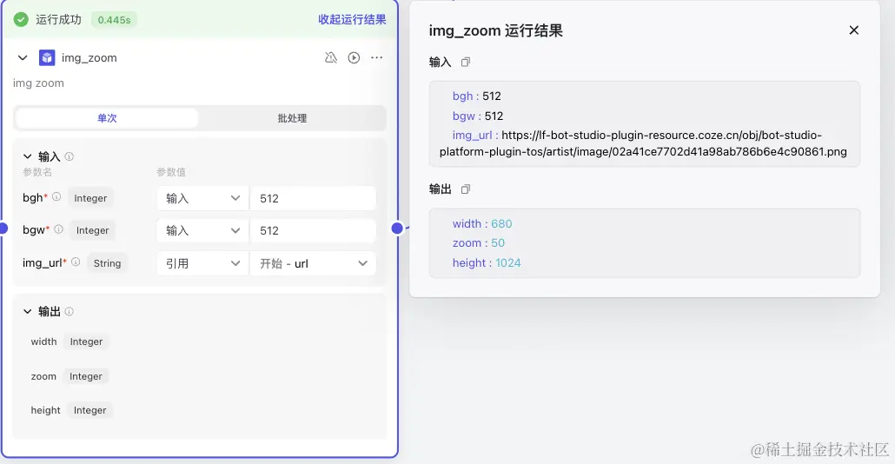Click the 运行成功 status text
This screenshot has height=464, width=895.
pos(58,19)
